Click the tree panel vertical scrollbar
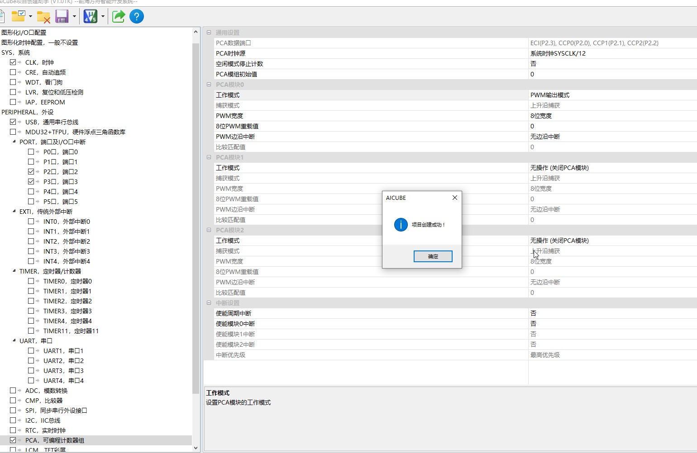The height and width of the screenshot is (453, 697). point(196,217)
